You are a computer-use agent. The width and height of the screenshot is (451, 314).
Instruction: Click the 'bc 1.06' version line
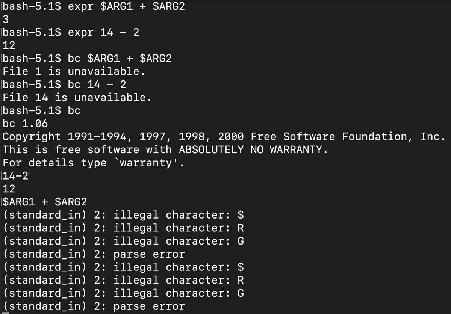pos(25,124)
